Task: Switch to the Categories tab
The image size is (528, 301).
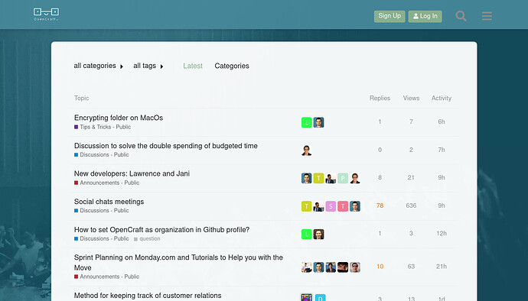Action: pyautogui.click(x=232, y=66)
